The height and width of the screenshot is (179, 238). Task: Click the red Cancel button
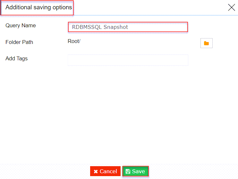(x=105, y=171)
